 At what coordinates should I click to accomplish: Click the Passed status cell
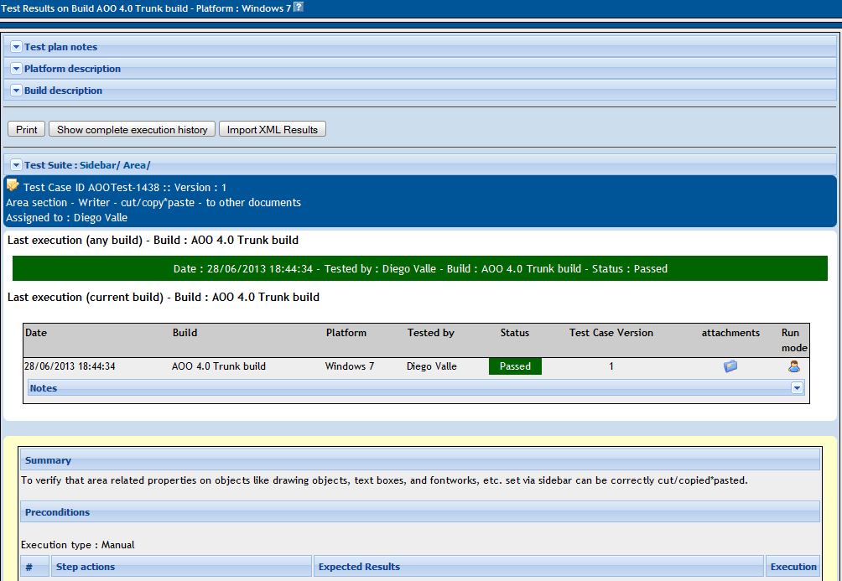point(515,366)
